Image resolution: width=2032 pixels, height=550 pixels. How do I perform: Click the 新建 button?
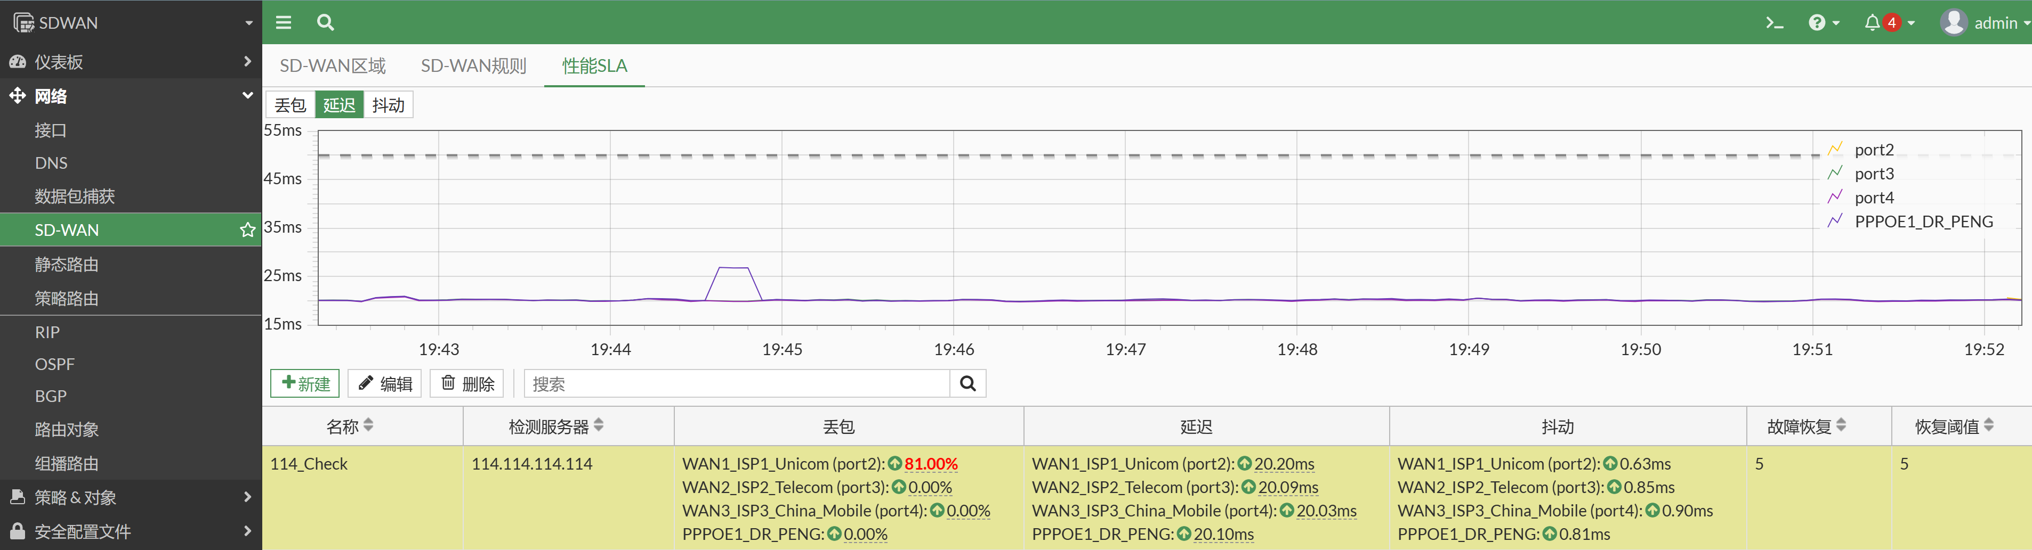point(305,384)
